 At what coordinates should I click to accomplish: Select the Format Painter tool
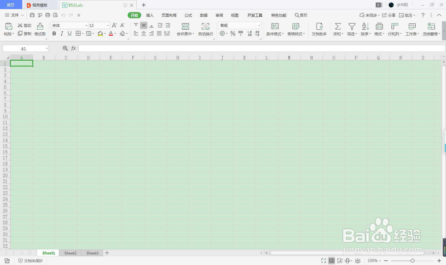coord(40,29)
